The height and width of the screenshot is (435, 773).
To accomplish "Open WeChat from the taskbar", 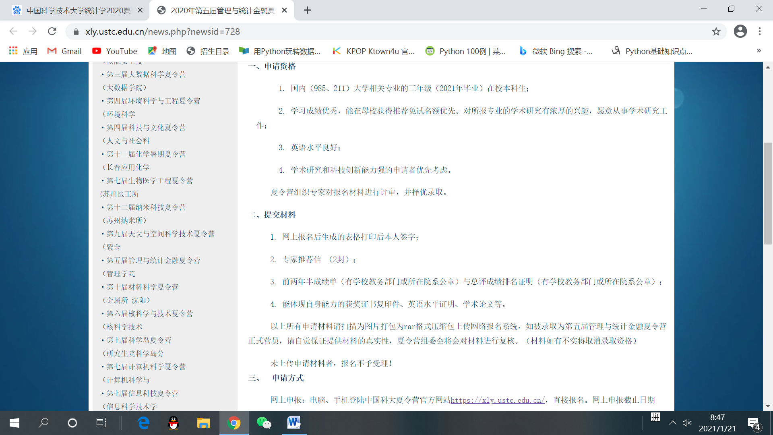I will point(264,423).
